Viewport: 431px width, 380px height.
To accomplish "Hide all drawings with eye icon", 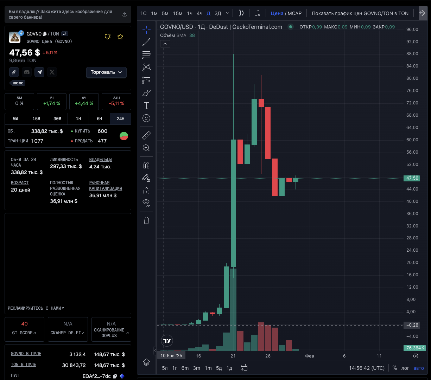I will [x=146, y=202].
